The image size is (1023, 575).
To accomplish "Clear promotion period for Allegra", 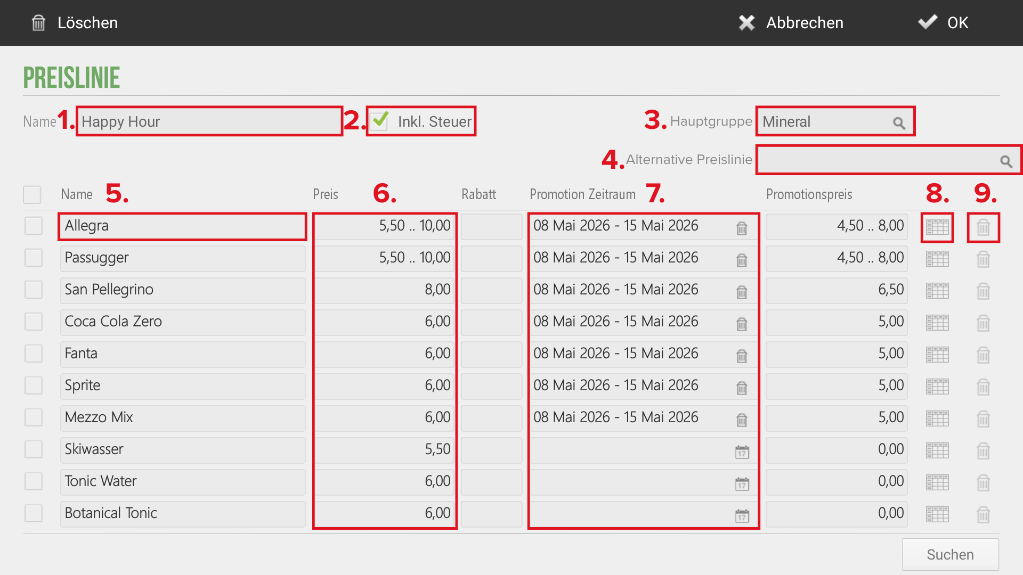I will pyautogui.click(x=742, y=228).
